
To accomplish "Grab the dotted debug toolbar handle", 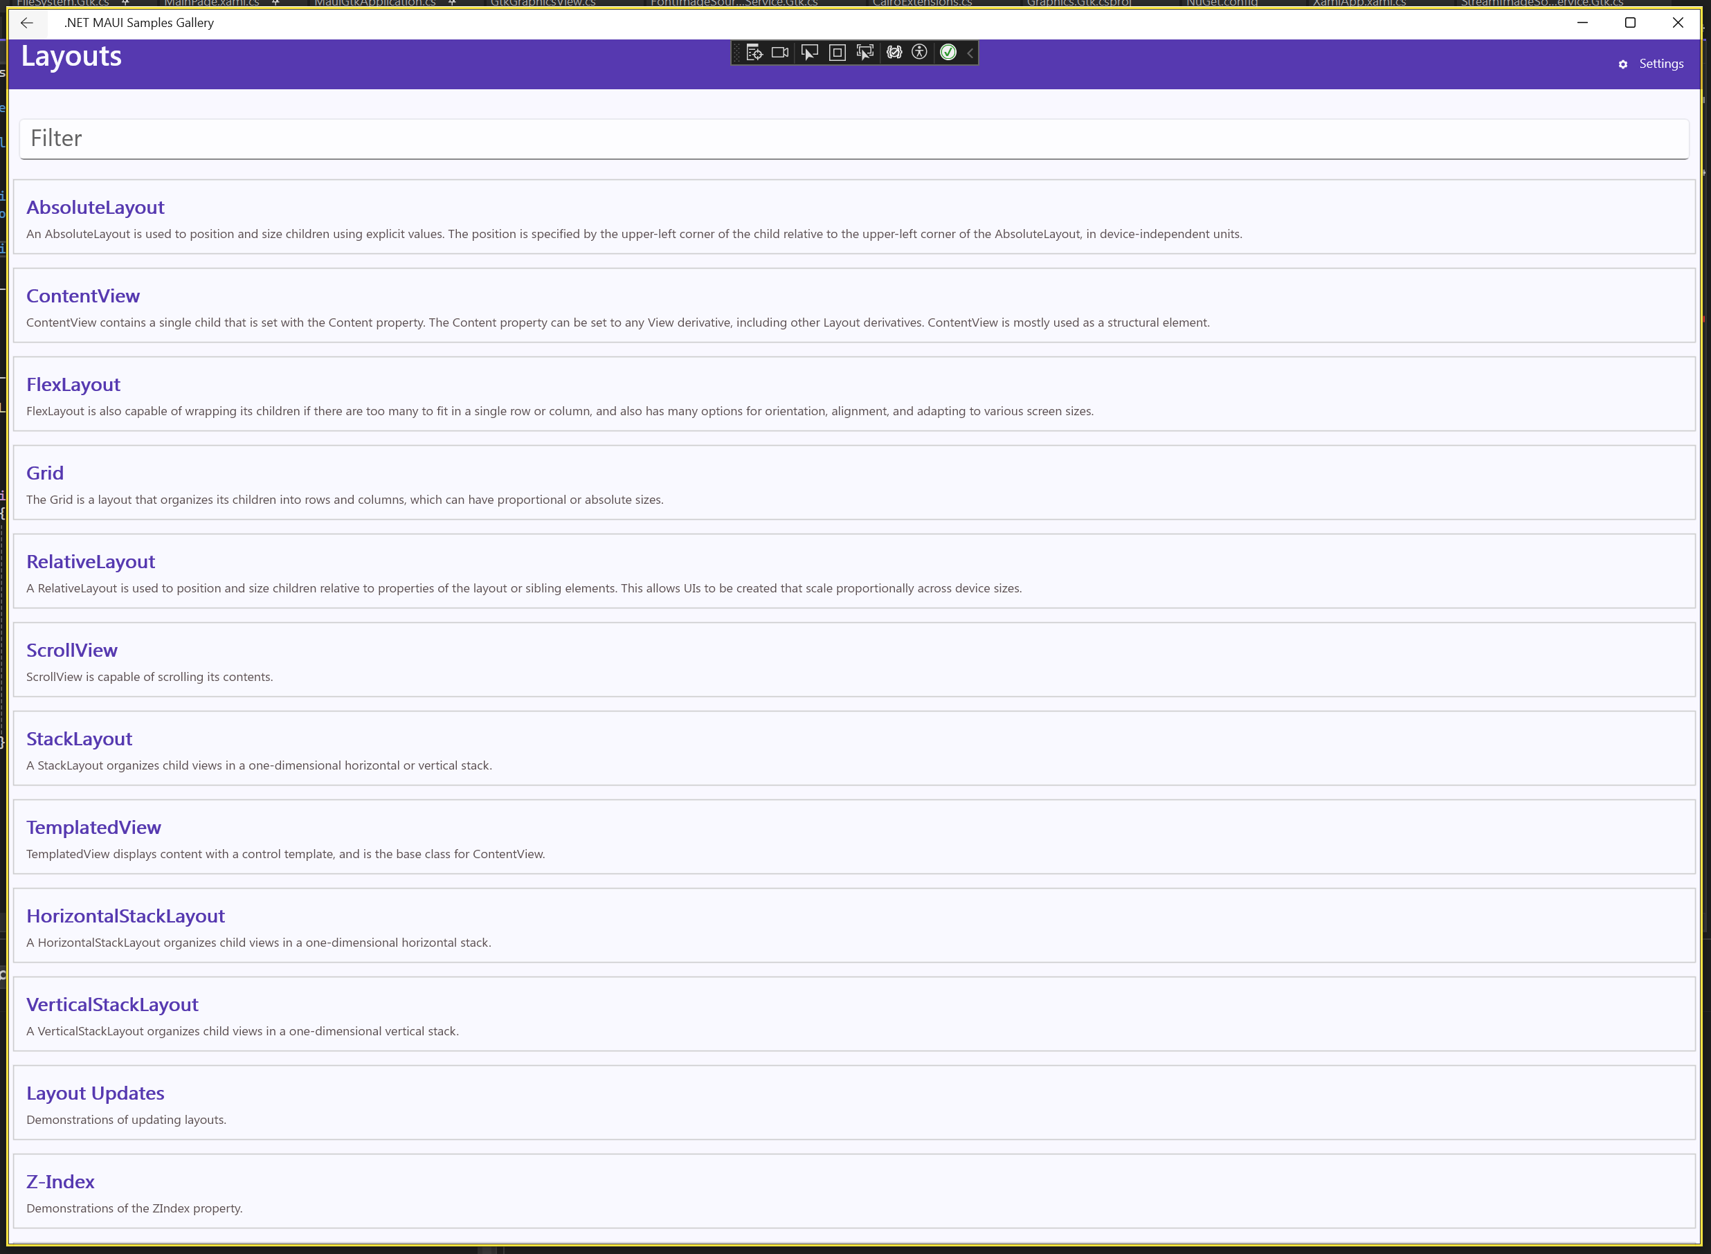I will point(736,53).
